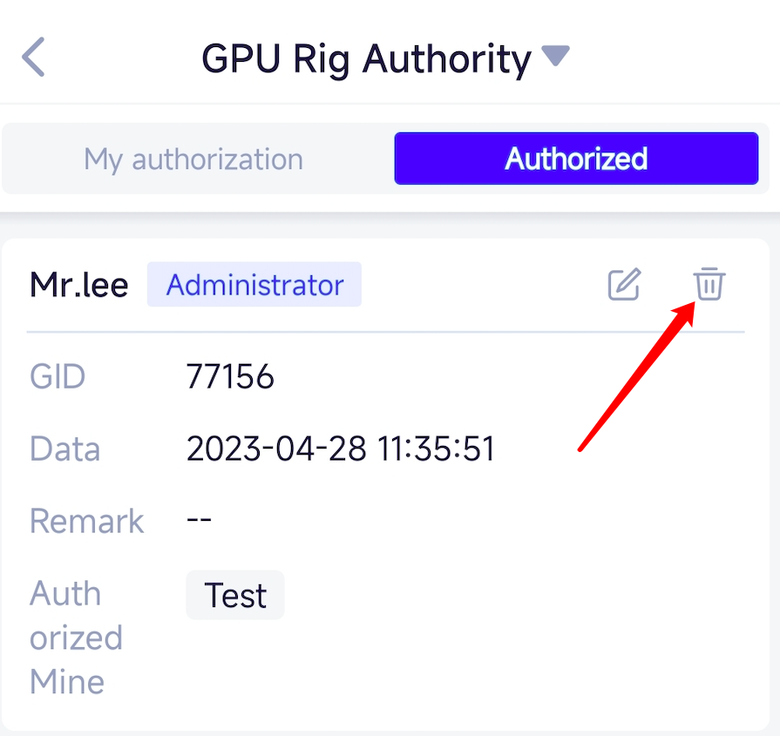780x736 pixels.
Task: Select the Test mine tag
Action: [x=235, y=596]
